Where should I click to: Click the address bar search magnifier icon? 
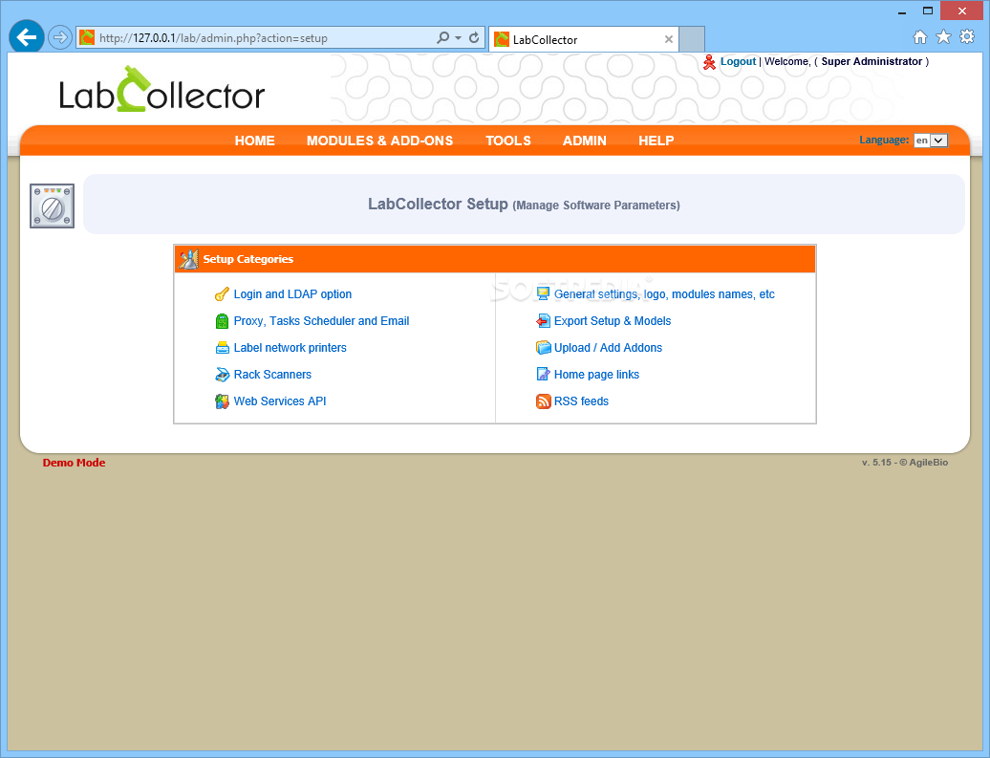[443, 38]
